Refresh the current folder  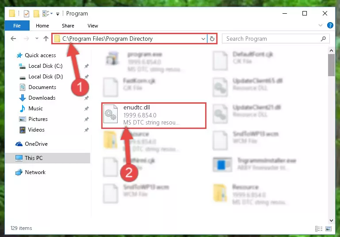coord(212,39)
